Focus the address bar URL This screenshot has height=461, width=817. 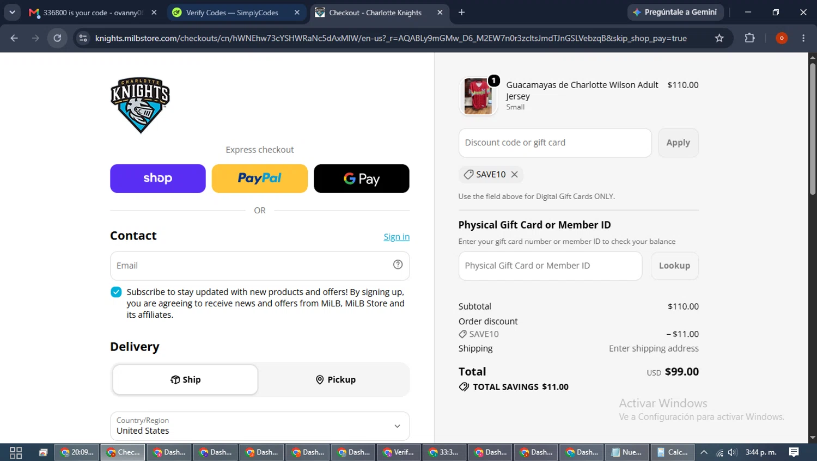[391, 38]
